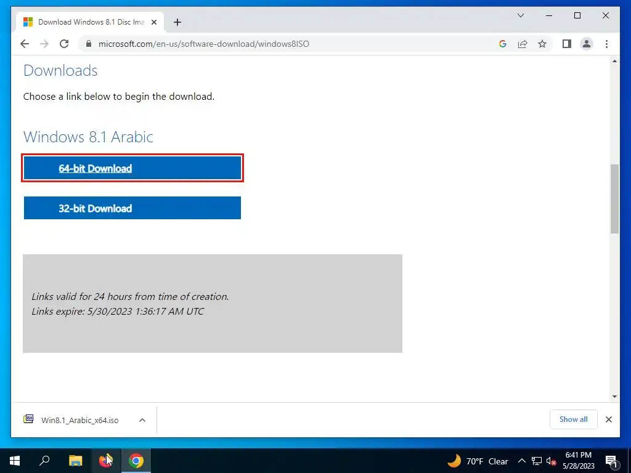Click the address bar URL
Viewport: 631px width, 473px height.
(203, 44)
